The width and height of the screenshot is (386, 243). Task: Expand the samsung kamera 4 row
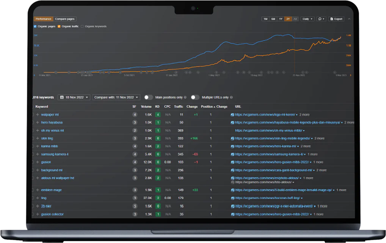point(38,154)
